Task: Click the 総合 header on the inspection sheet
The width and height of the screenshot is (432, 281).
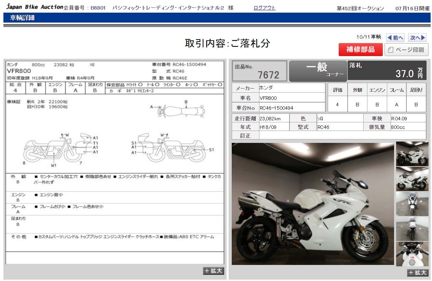Action: click(15, 84)
